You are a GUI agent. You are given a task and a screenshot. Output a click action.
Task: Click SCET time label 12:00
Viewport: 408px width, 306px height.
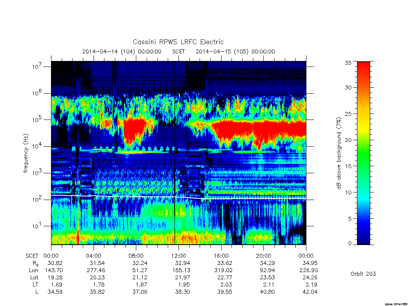point(178,256)
